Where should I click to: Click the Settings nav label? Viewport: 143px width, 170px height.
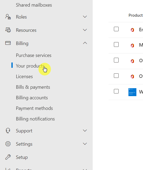(x=24, y=144)
